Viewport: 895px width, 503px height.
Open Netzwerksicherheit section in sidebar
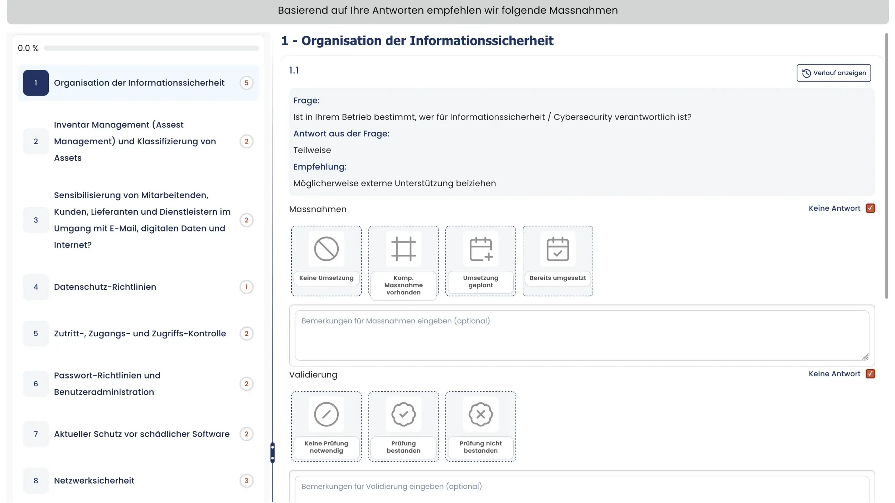[x=94, y=480]
